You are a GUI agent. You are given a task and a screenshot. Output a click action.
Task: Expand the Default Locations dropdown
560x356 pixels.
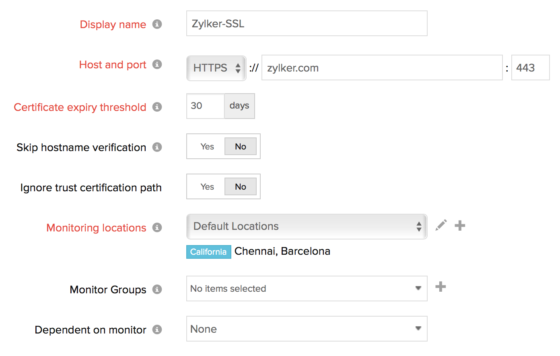[x=306, y=227]
